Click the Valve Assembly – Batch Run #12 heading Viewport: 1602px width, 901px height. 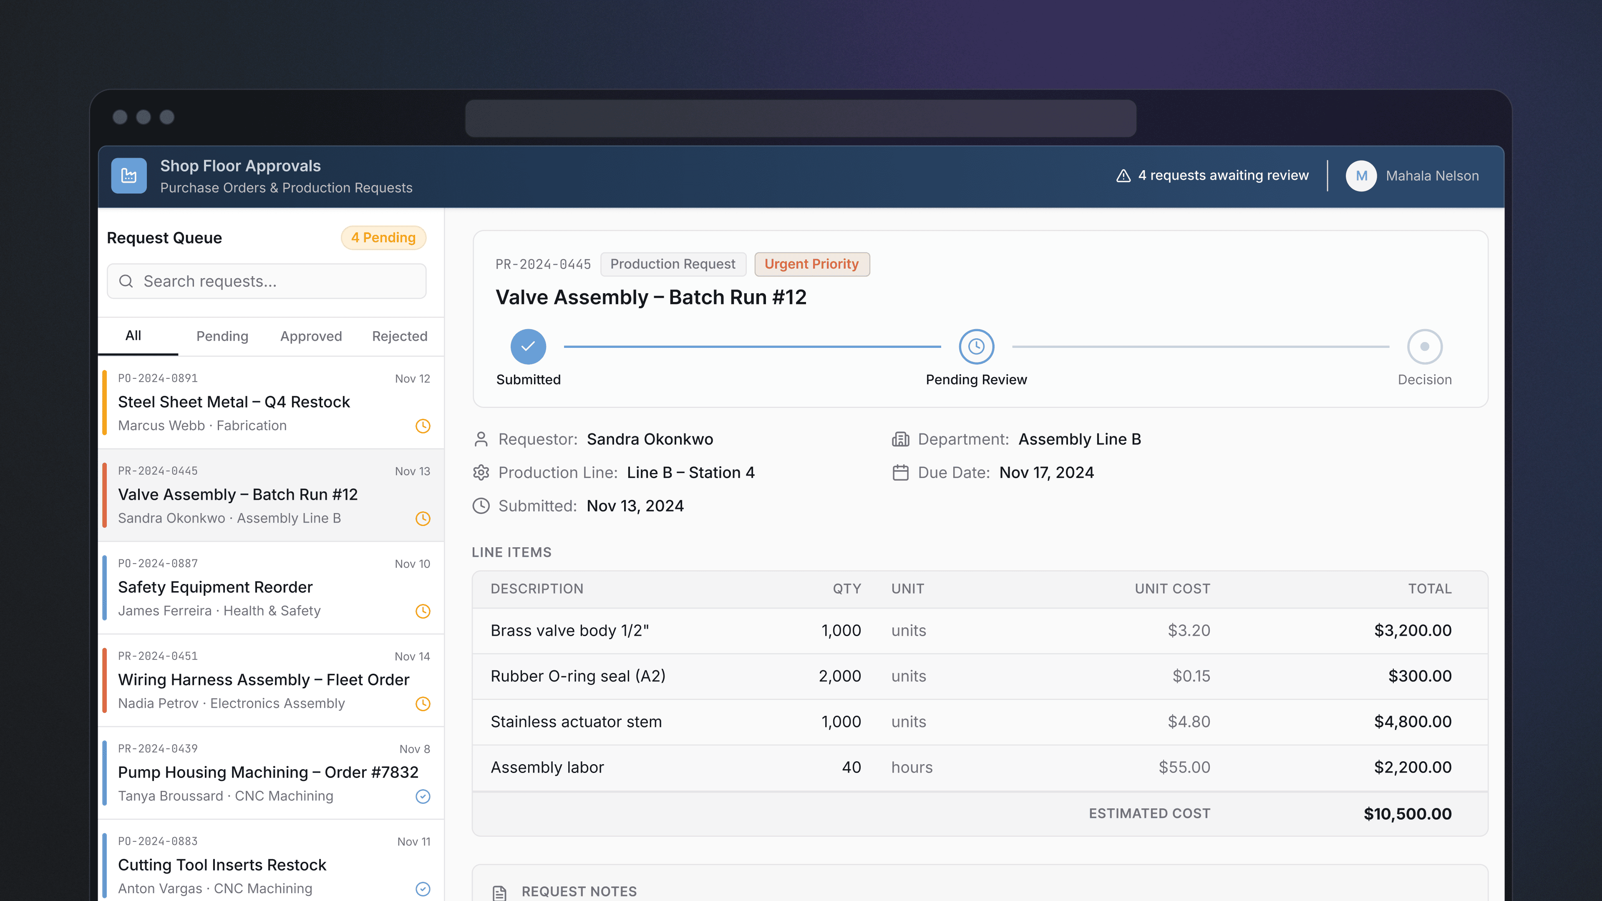tap(650, 297)
